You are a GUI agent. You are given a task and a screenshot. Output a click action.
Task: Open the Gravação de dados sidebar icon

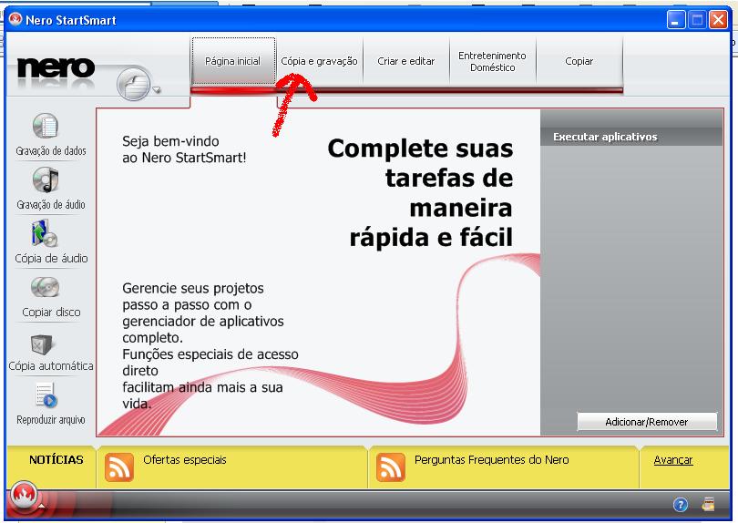[x=46, y=126]
